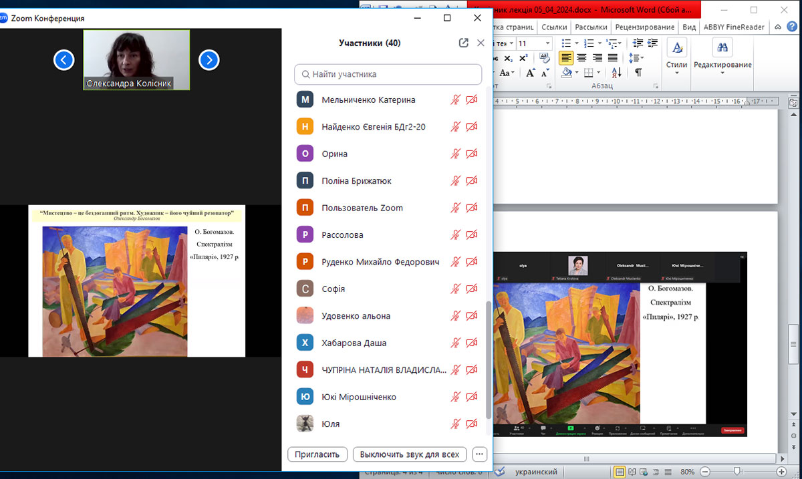802x479 pixels.
Task: Show paragraph marks (pilcrow)
Action: pos(638,73)
